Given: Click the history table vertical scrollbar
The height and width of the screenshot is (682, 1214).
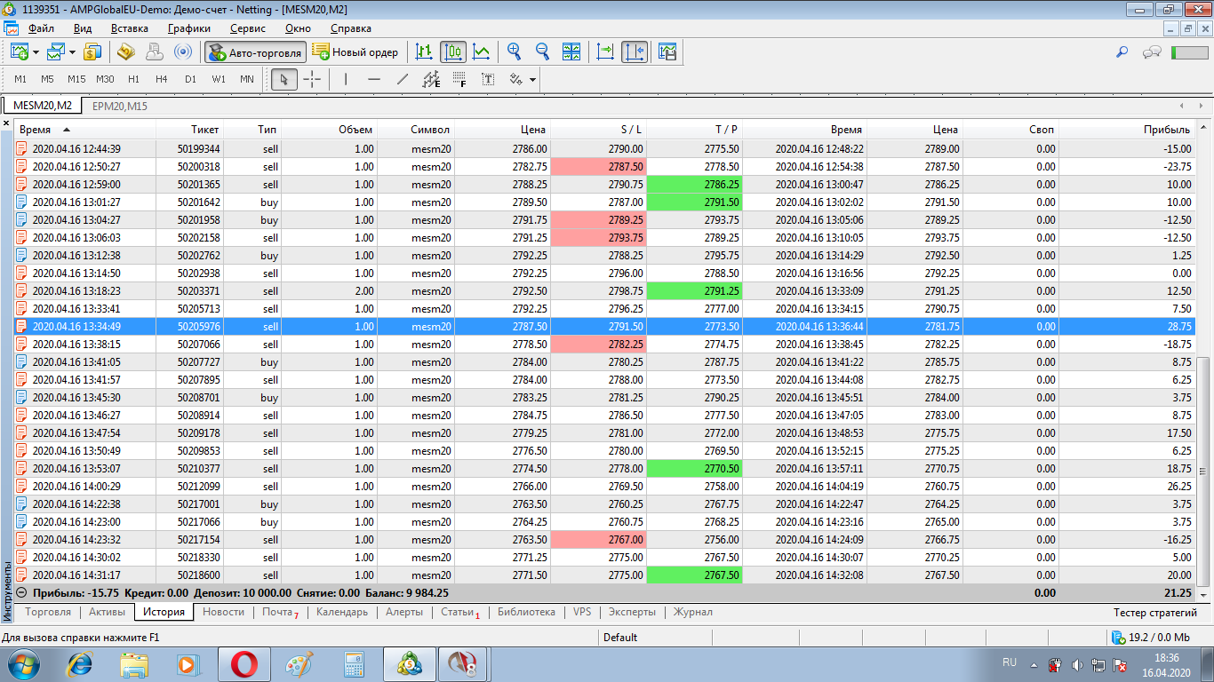Looking at the screenshot, I should coord(1204,471).
